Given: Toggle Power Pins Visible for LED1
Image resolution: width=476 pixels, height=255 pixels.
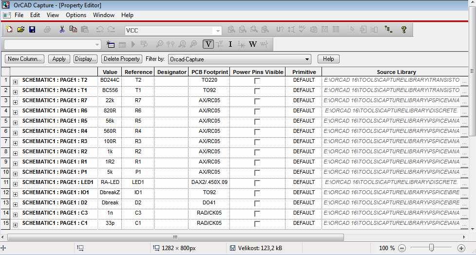Looking at the screenshot, I should [x=257, y=183].
